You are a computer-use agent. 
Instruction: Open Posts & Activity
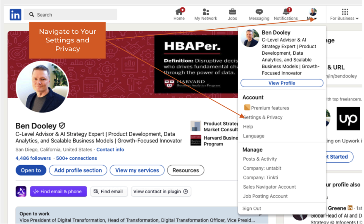click(260, 159)
